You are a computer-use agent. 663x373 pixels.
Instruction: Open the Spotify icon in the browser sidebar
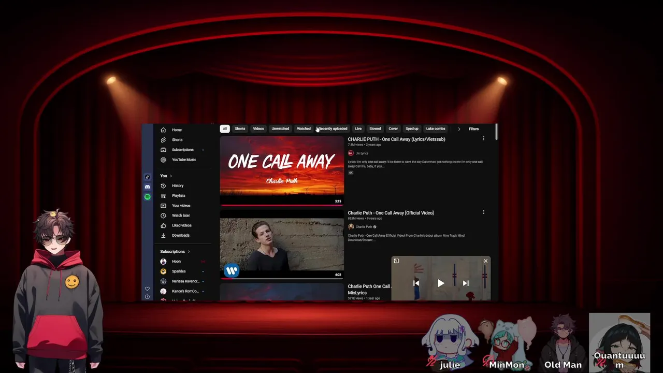pyautogui.click(x=148, y=197)
